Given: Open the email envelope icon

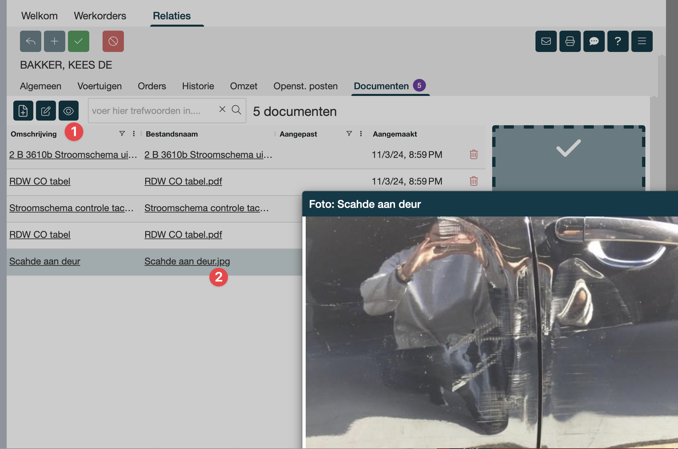Looking at the screenshot, I should (x=546, y=41).
